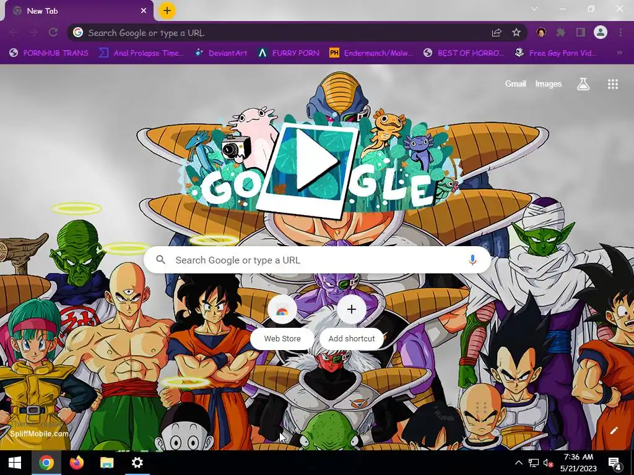Open the Google apps grid
The height and width of the screenshot is (475, 634).
[612, 84]
